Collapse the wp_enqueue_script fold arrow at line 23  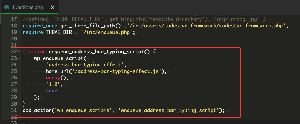tap(19, 59)
